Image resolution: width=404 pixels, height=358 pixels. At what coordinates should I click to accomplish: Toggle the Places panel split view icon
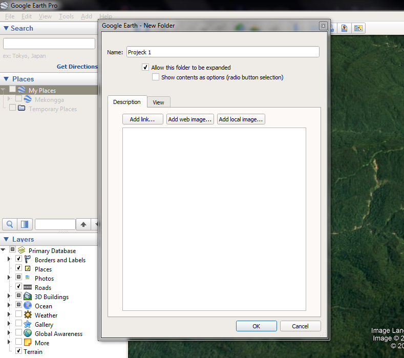coord(25,224)
